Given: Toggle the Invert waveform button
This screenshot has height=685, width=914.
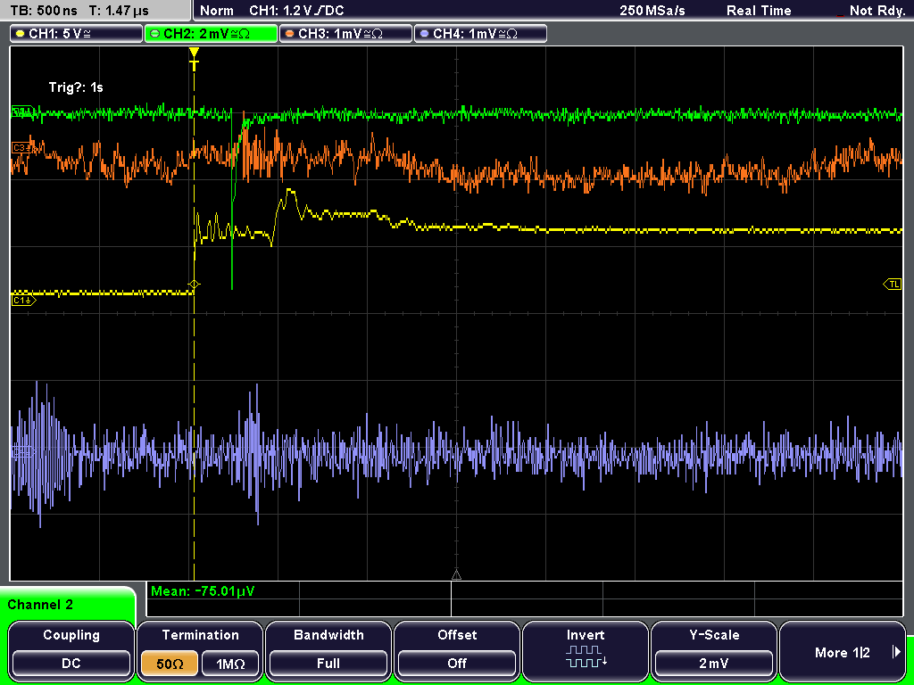Looking at the screenshot, I should click(x=586, y=650).
